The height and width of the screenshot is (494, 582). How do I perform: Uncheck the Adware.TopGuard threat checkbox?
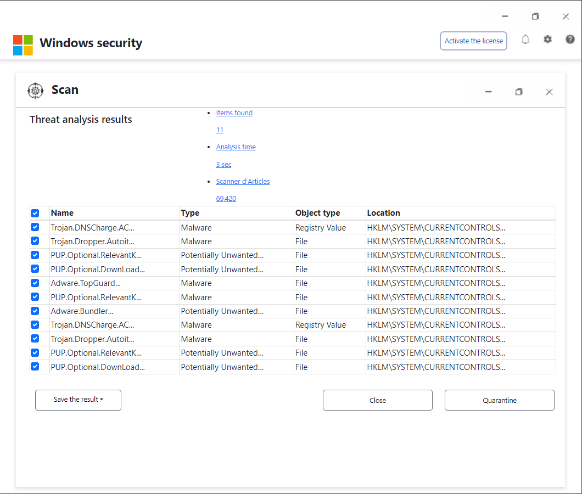(35, 283)
